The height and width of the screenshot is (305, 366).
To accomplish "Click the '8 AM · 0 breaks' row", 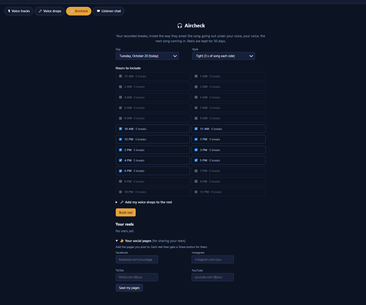I will click(153, 118).
